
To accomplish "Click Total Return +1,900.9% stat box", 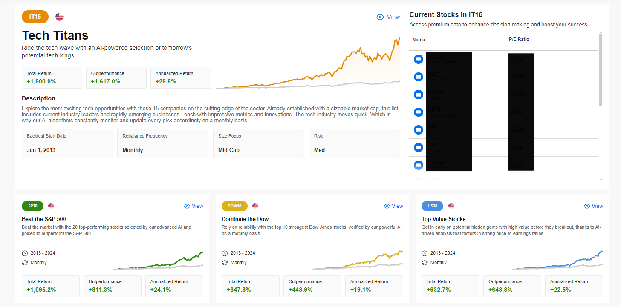I will click(52, 77).
